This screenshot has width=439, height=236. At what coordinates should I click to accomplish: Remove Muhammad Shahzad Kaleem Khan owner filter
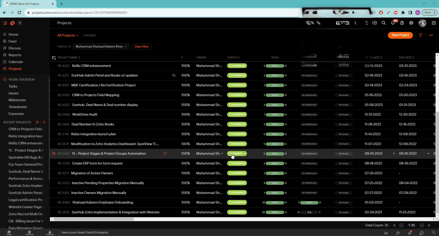(x=126, y=46)
